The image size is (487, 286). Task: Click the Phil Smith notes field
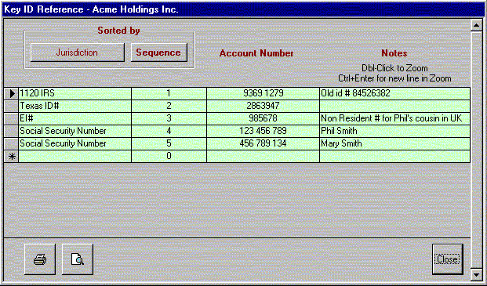pyautogui.click(x=394, y=131)
